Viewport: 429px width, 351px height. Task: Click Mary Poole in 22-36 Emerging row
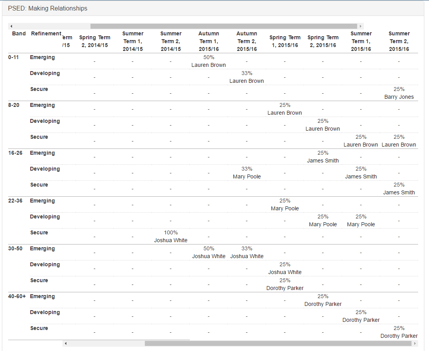(x=285, y=208)
